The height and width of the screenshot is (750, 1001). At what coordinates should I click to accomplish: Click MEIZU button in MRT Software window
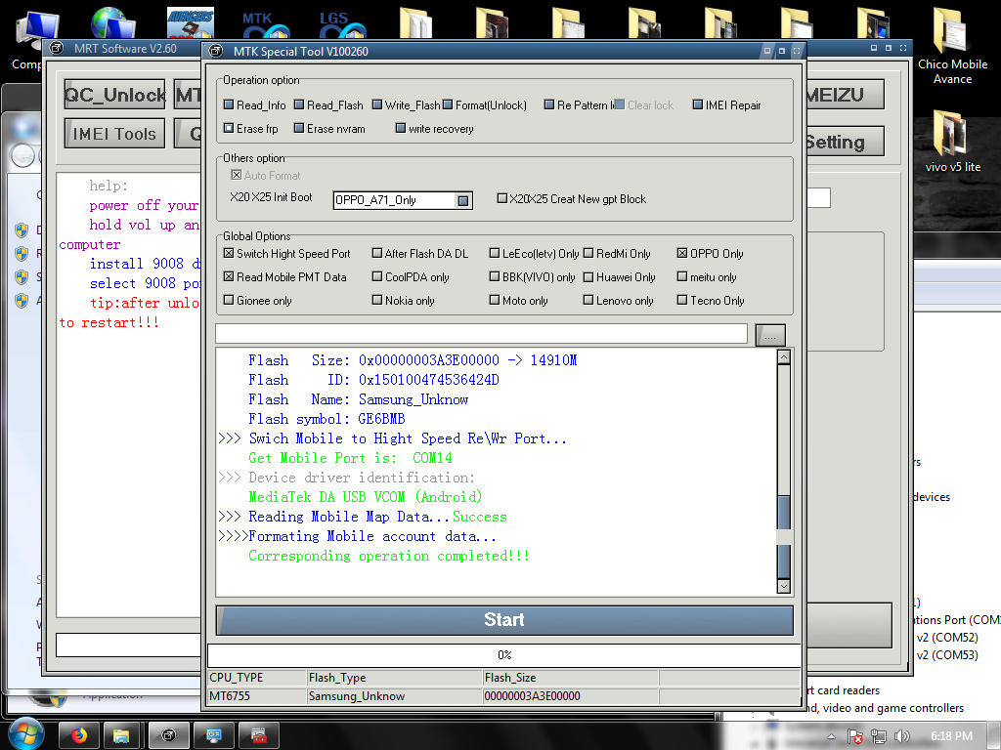coord(846,95)
